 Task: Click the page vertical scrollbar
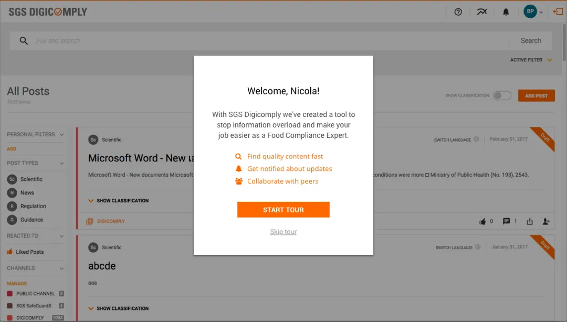point(564,42)
